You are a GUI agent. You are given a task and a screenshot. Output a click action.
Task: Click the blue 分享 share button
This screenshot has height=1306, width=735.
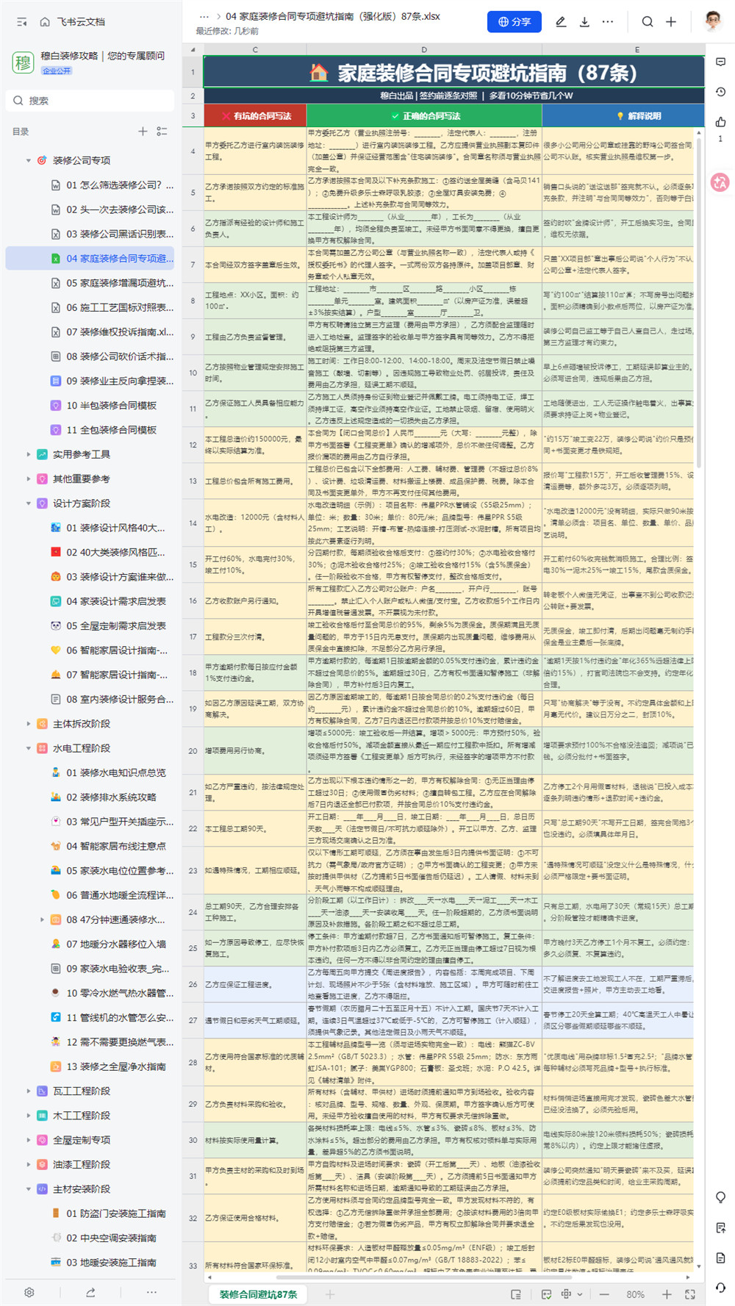tap(514, 22)
